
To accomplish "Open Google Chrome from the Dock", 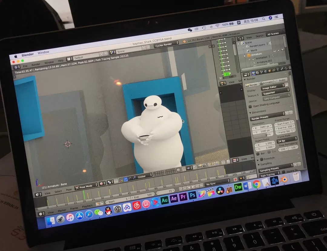I will pos(256,184).
